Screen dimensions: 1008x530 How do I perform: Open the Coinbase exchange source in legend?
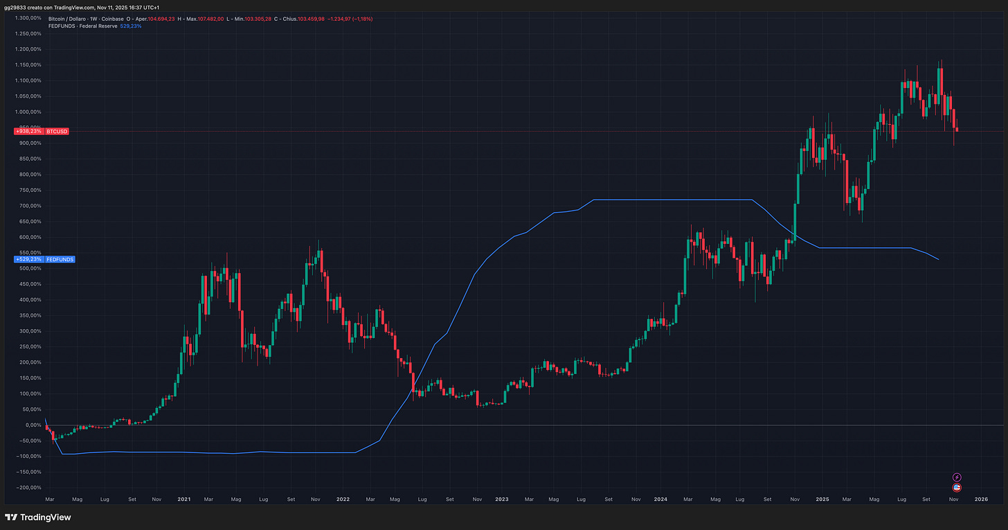[113, 19]
